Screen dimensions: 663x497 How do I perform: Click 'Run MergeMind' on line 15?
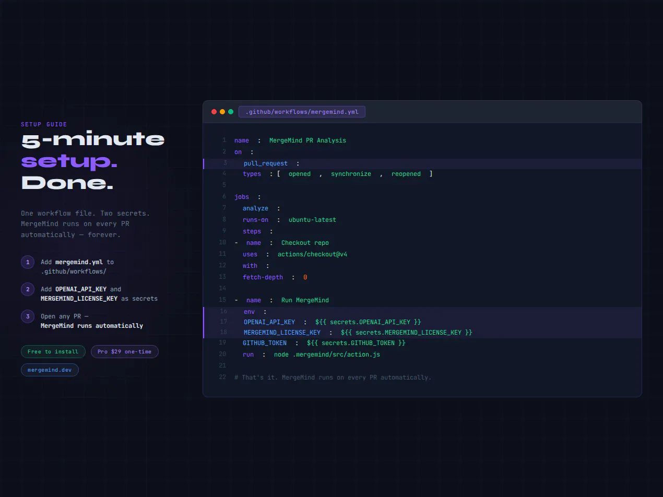(x=305, y=300)
